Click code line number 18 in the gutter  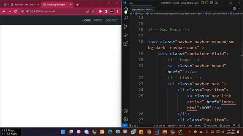coord(141,42)
